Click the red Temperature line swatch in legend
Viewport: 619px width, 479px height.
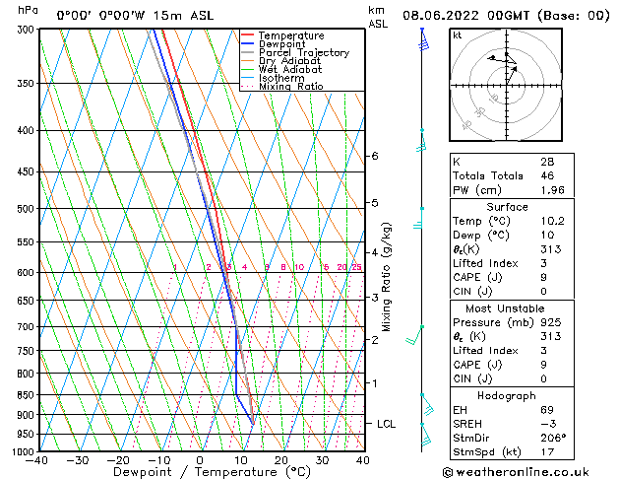coord(248,35)
